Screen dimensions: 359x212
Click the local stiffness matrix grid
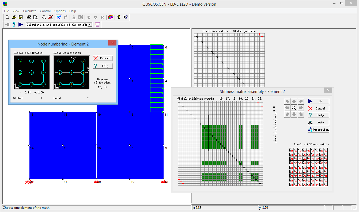point(308,167)
